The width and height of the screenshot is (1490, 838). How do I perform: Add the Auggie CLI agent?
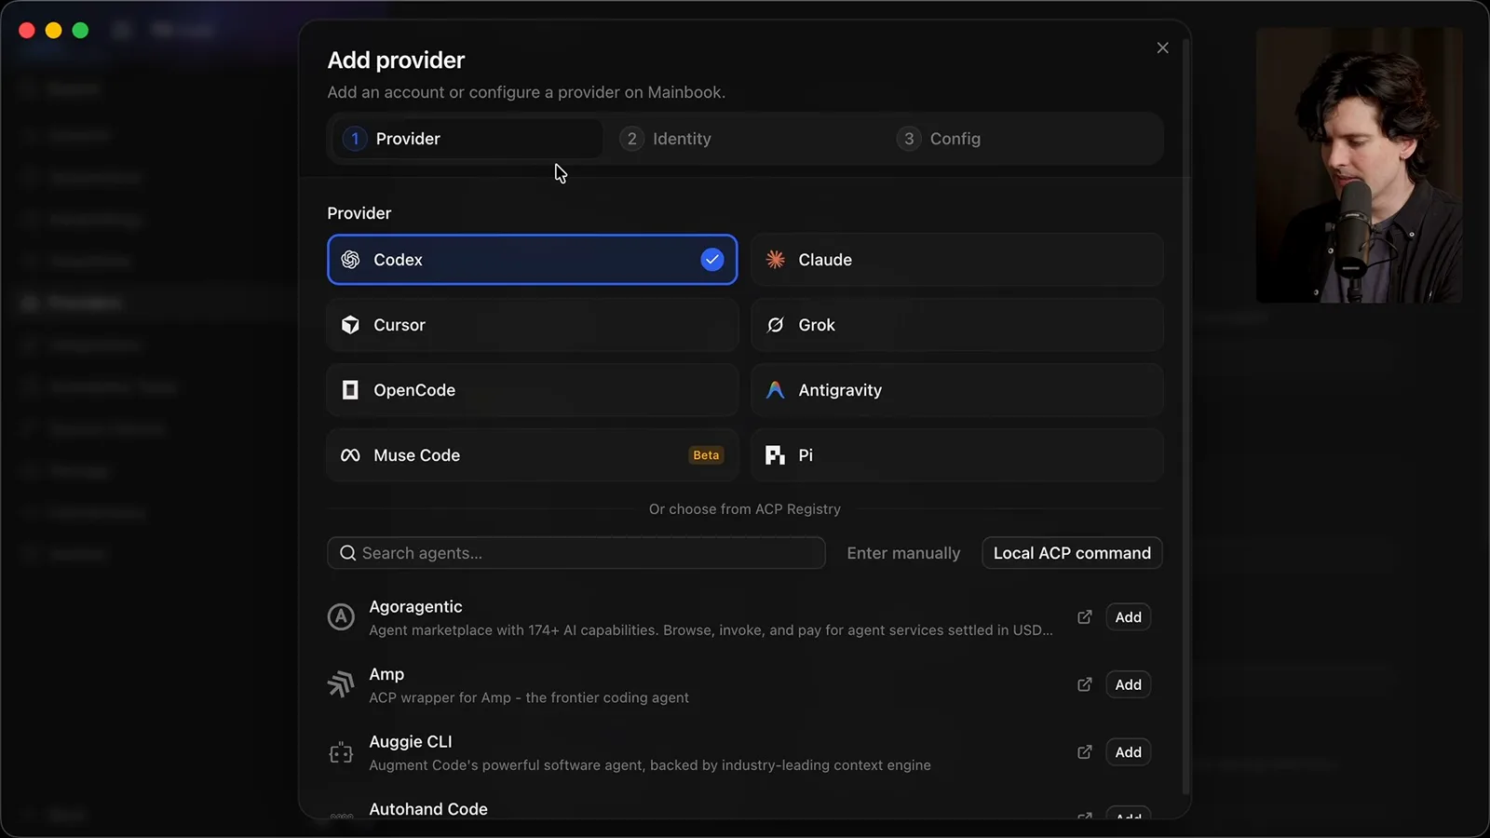(x=1128, y=752)
